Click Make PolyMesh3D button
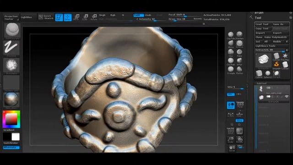Screen dimensions: 293x165 (276, 37)
